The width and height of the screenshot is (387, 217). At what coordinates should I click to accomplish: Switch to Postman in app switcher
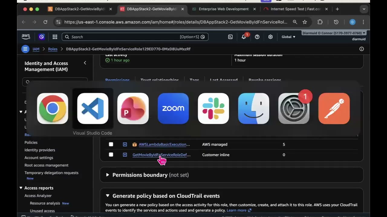(334, 108)
